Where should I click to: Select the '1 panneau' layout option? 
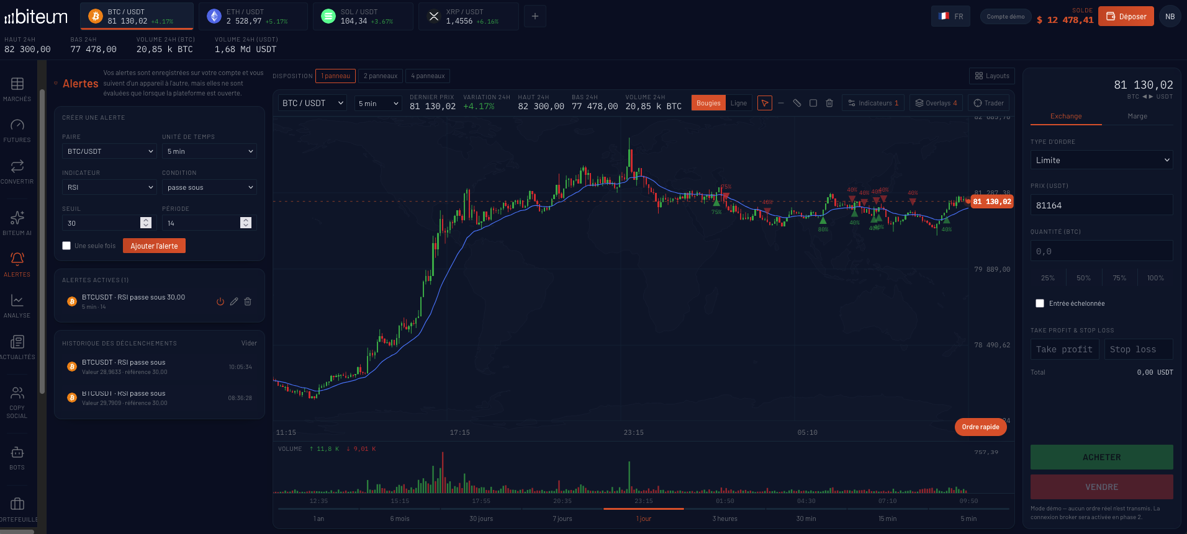click(335, 76)
